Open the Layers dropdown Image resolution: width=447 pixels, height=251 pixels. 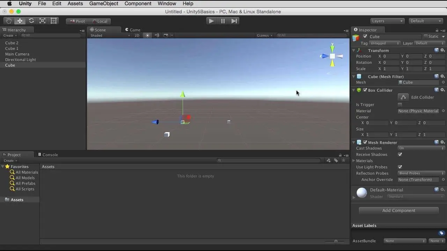[387, 21]
